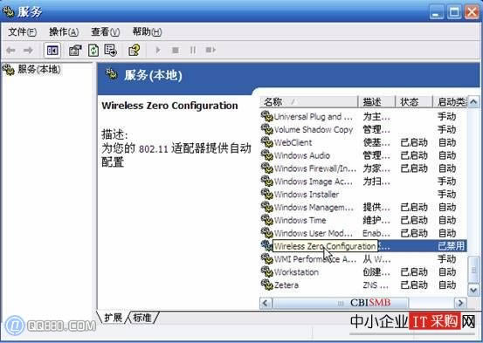This screenshot has height=343, width=483.
Task: Click the gear icon beside Zetera
Action: pyautogui.click(x=266, y=285)
